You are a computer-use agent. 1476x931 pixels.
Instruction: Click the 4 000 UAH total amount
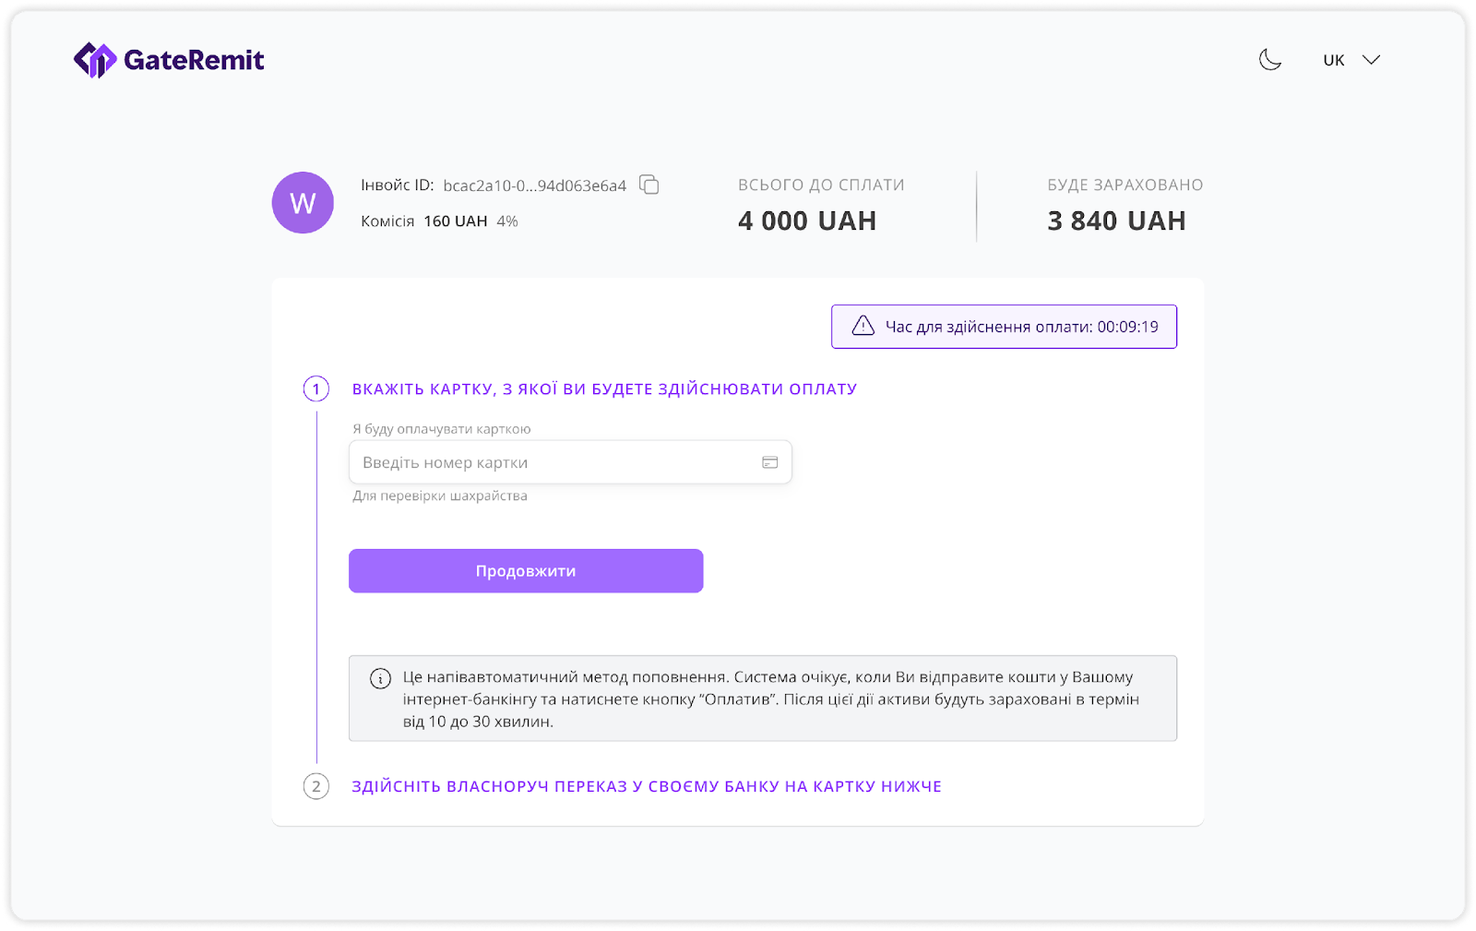tap(807, 221)
